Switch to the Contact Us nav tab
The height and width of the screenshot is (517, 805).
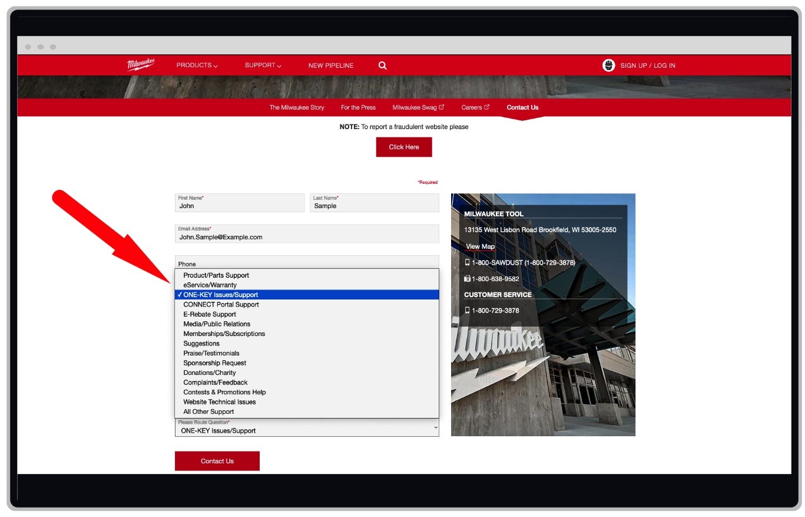(522, 107)
